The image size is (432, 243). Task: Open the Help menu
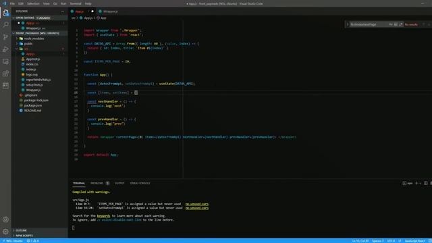(88, 3)
